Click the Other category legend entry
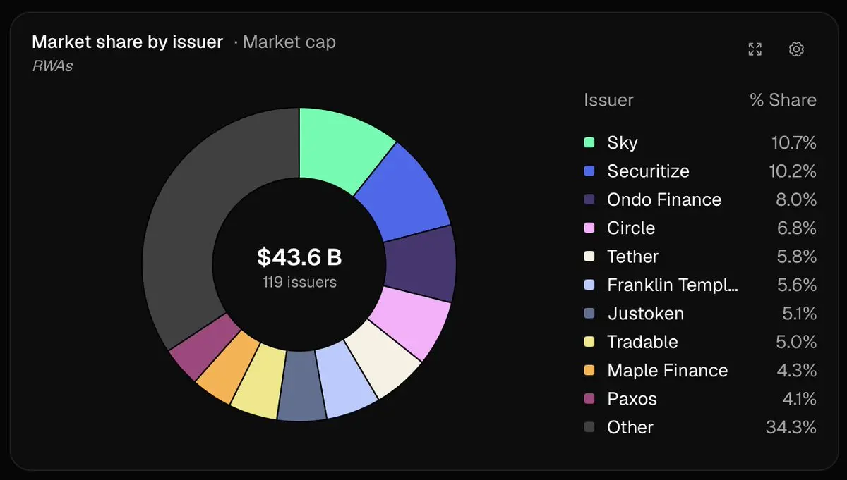The image size is (847, 480). 700,427
